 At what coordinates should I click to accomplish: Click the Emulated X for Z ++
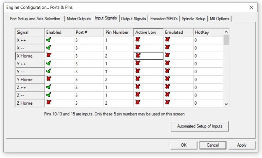168,87
